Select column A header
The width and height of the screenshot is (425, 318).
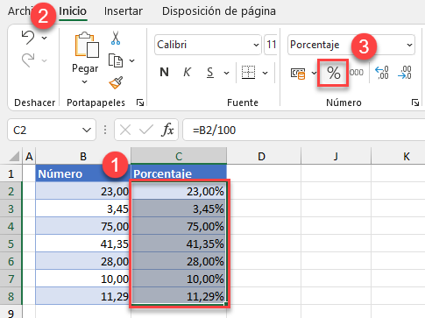(29, 156)
